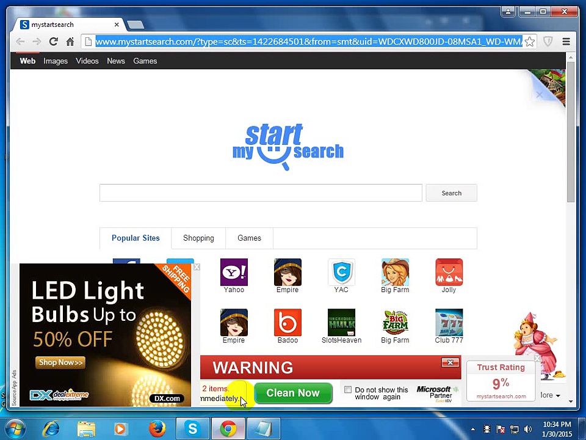
Task: Click Chrome icon in taskbar
Action: (228, 428)
